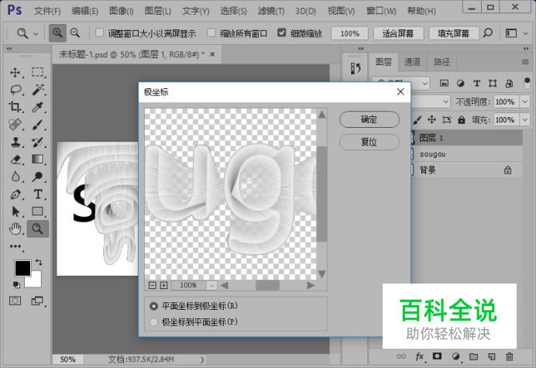
Task: Select the Lasso tool
Action: [x=15, y=91]
